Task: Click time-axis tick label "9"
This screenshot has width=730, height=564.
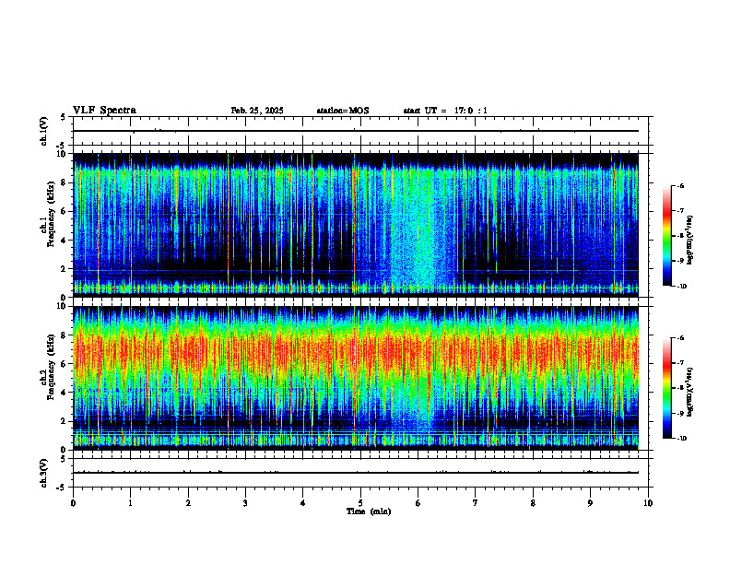Action: (x=590, y=503)
